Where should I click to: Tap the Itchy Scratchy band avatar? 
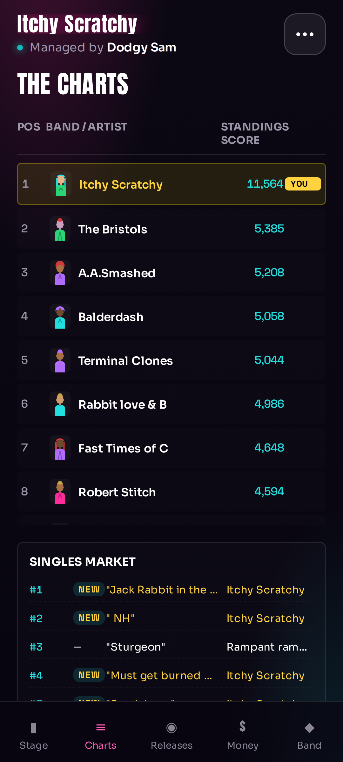point(61,184)
